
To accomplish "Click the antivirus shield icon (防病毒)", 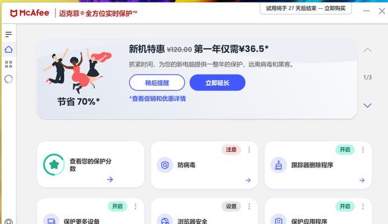I will click(165, 165).
